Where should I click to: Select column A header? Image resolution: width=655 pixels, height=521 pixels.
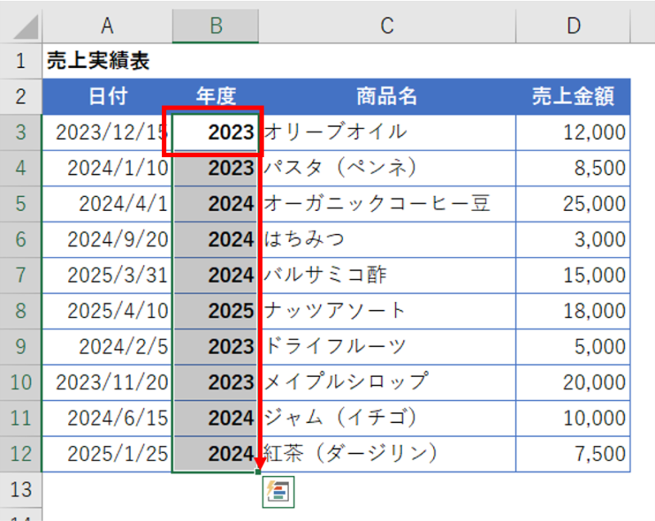(x=107, y=26)
